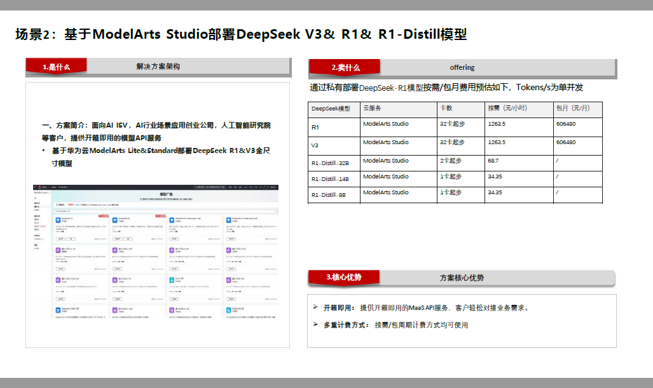Click '32卡起步' in the V3 row
Screen dimensions: 653x388
click(452, 142)
